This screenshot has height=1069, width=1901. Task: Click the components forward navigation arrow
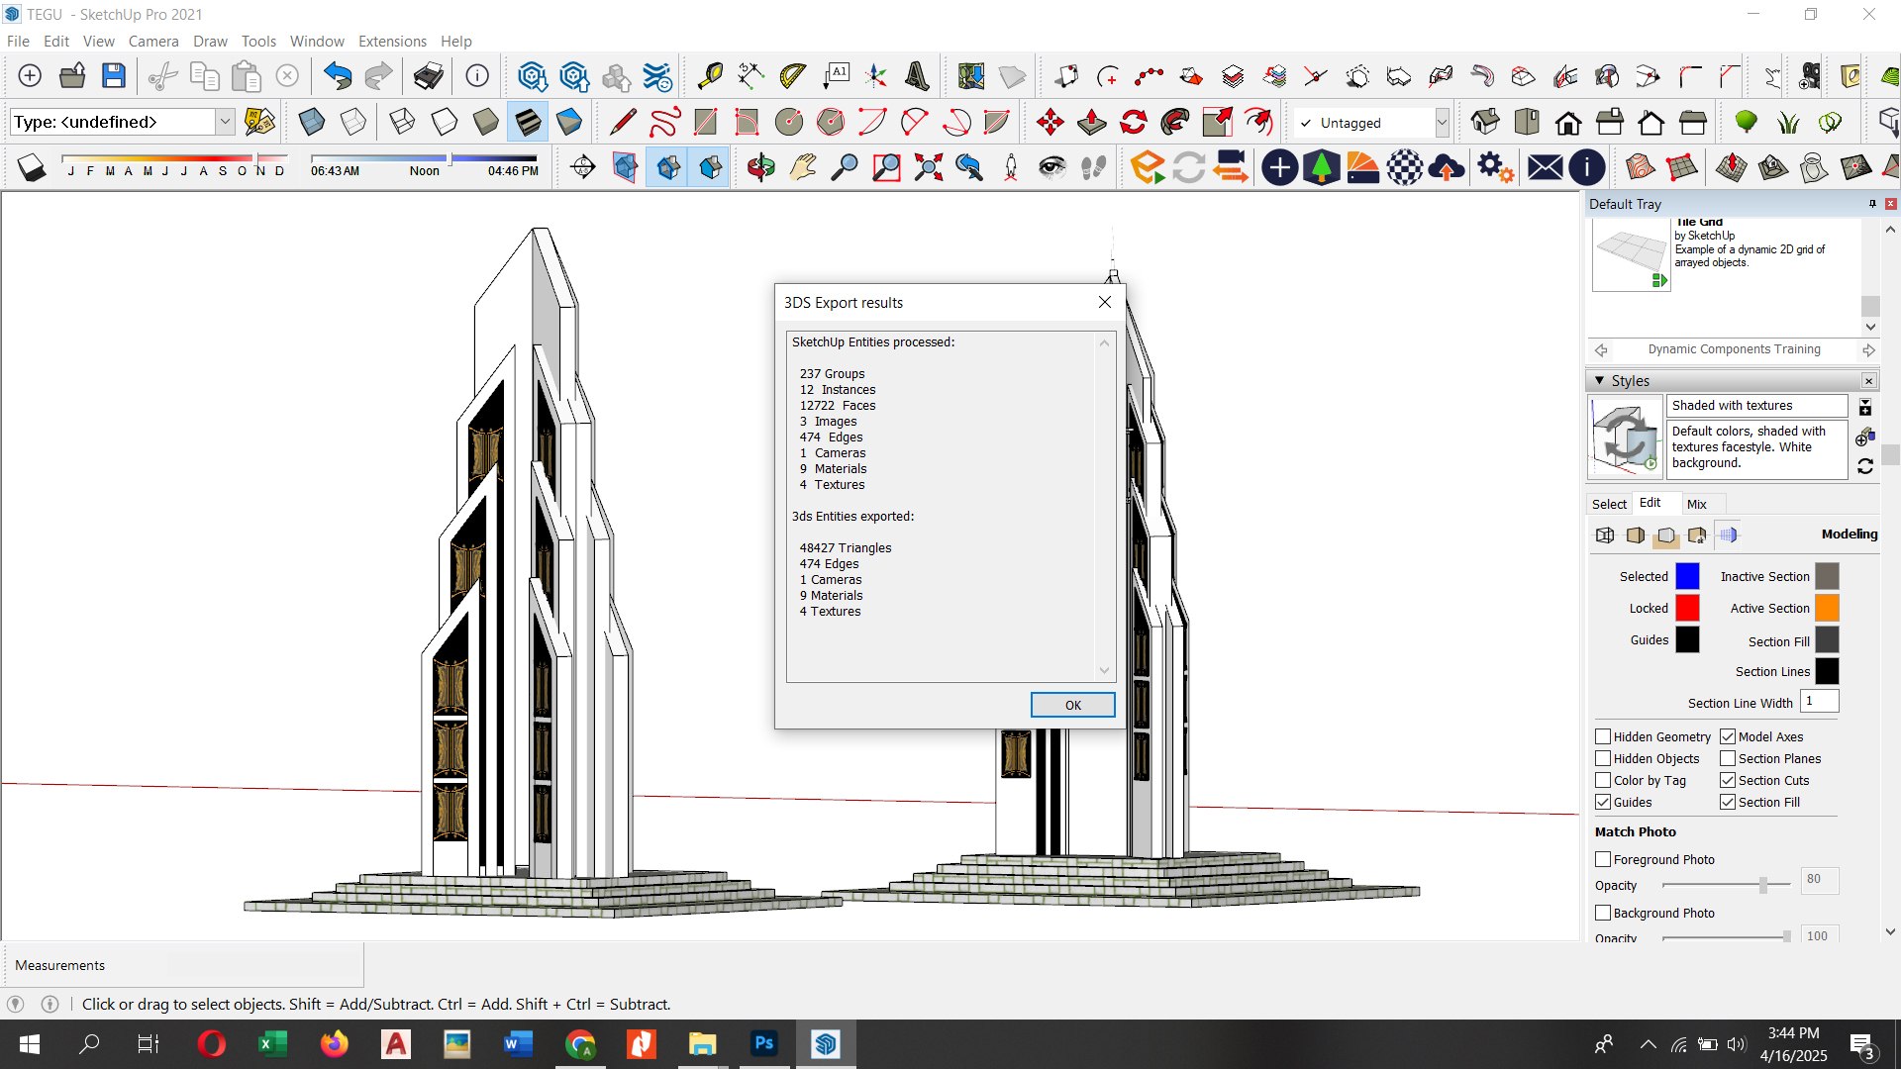tap(1868, 349)
